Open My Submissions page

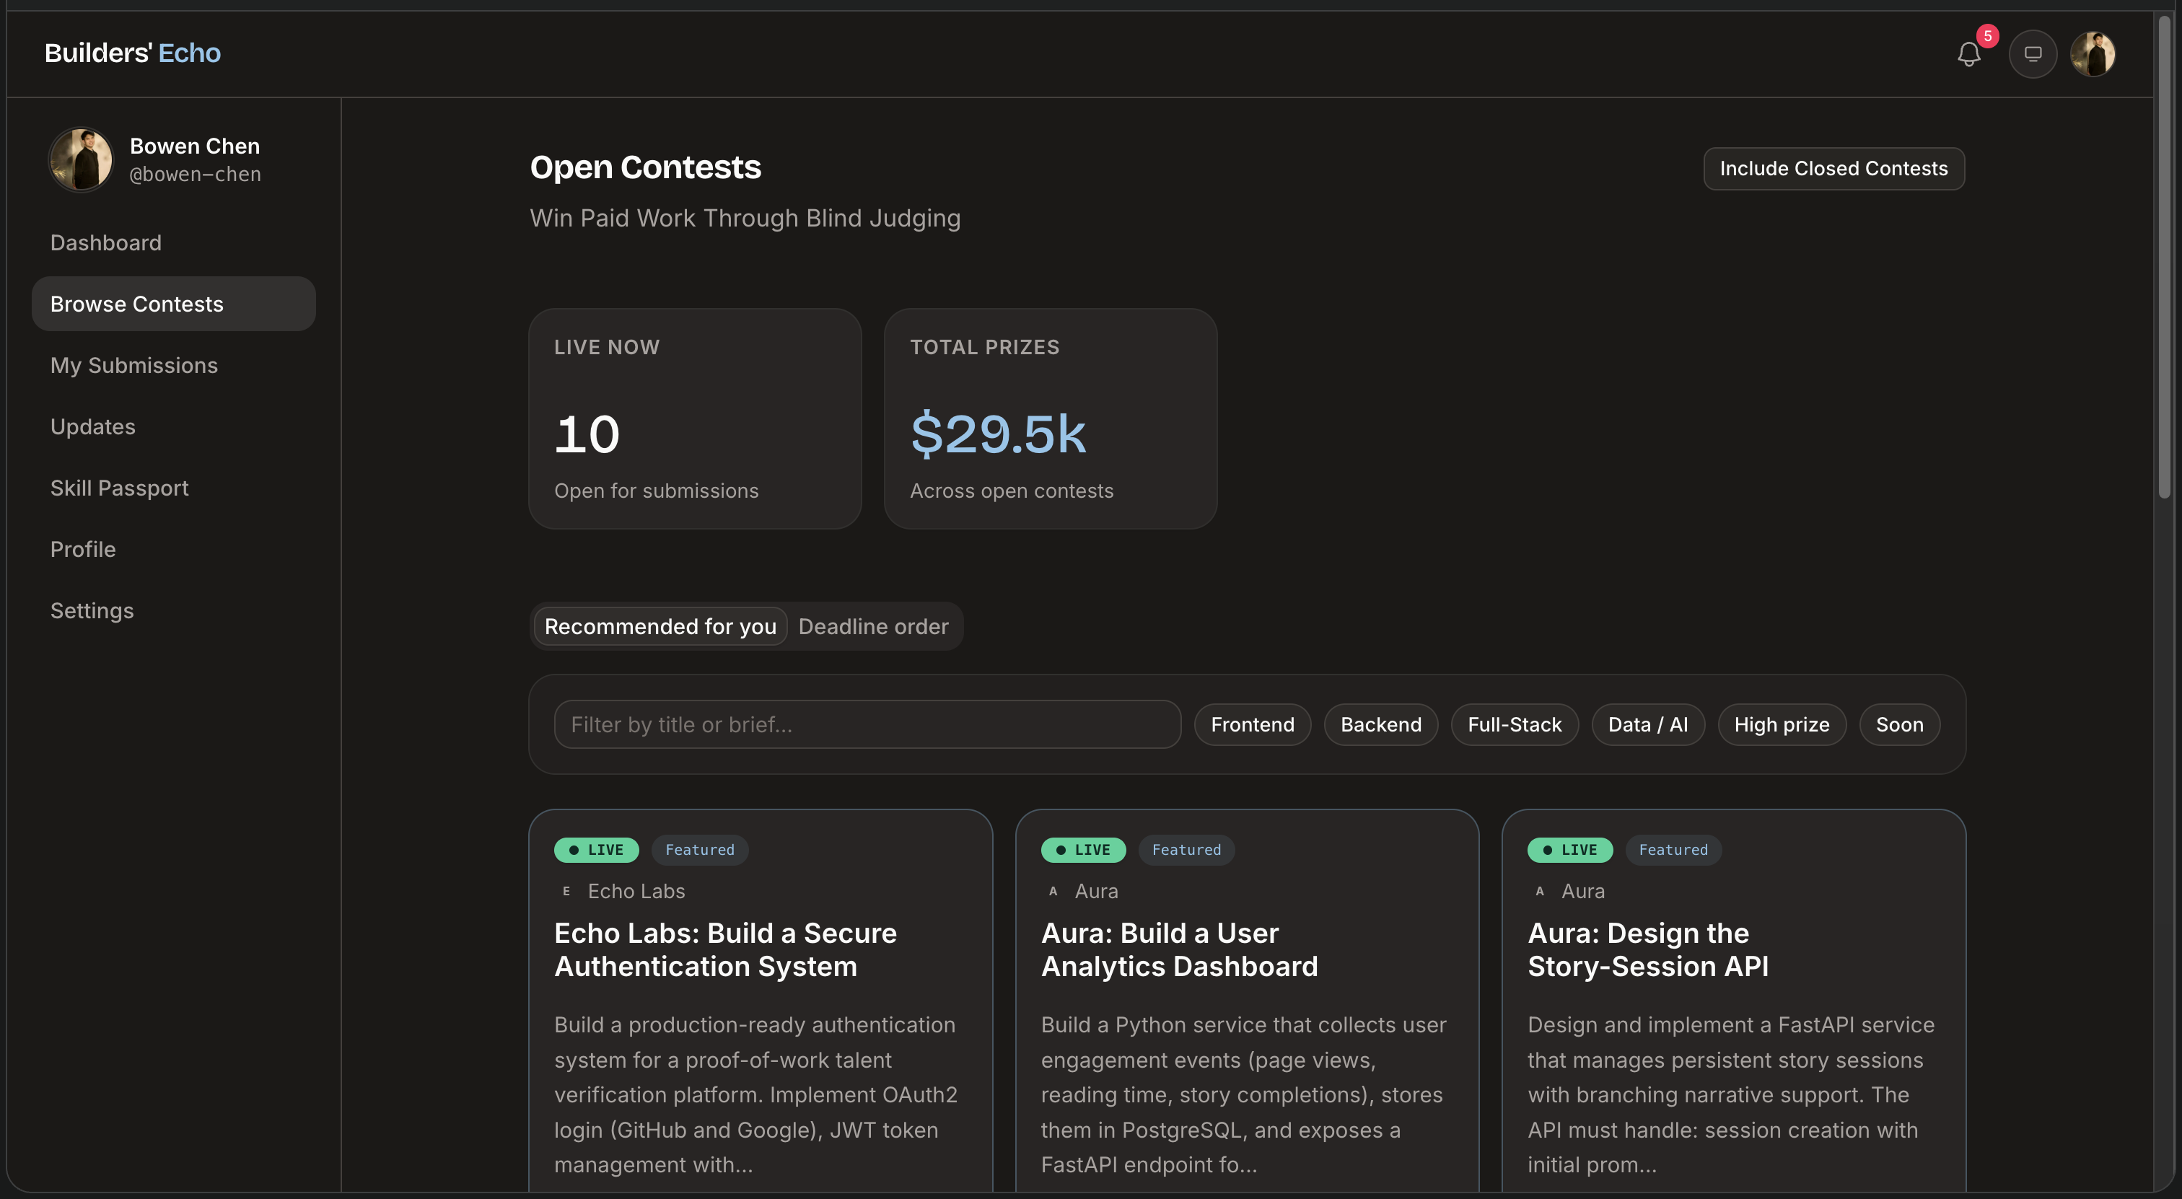click(174, 366)
